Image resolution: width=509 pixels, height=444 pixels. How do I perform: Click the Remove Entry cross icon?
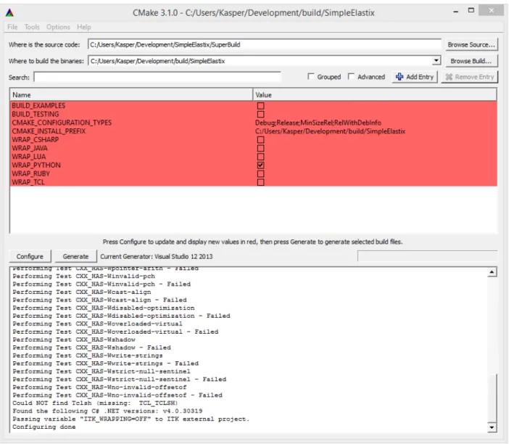click(449, 77)
